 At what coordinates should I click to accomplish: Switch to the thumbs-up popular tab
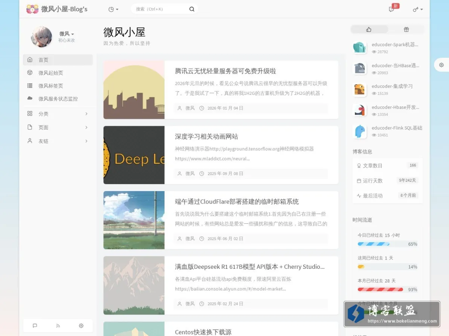369,29
